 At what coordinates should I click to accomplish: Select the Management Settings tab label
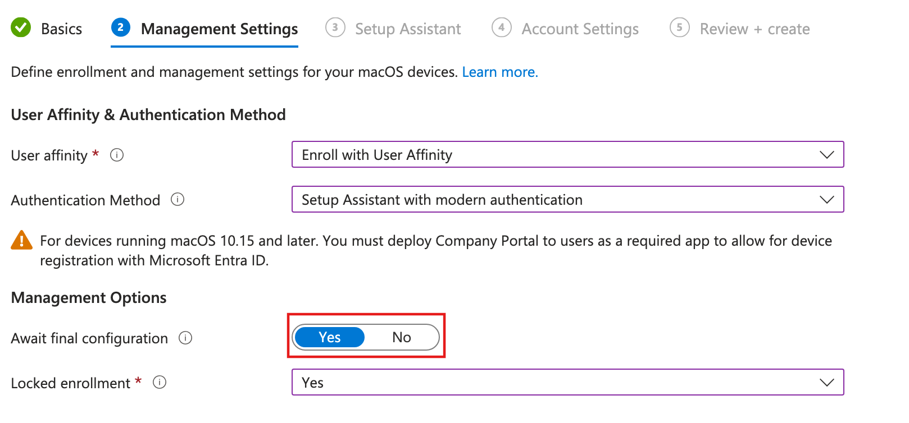[219, 29]
